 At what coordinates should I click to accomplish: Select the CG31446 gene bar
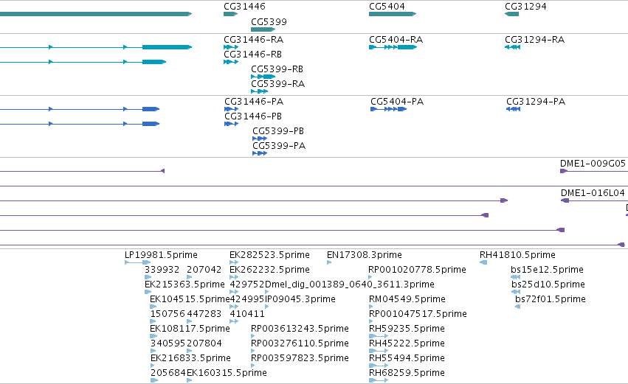(x=230, y=14)
